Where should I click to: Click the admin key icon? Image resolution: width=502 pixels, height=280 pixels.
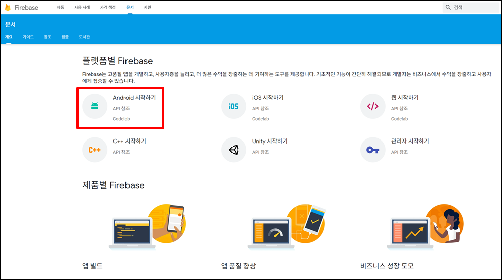point(372,150)
